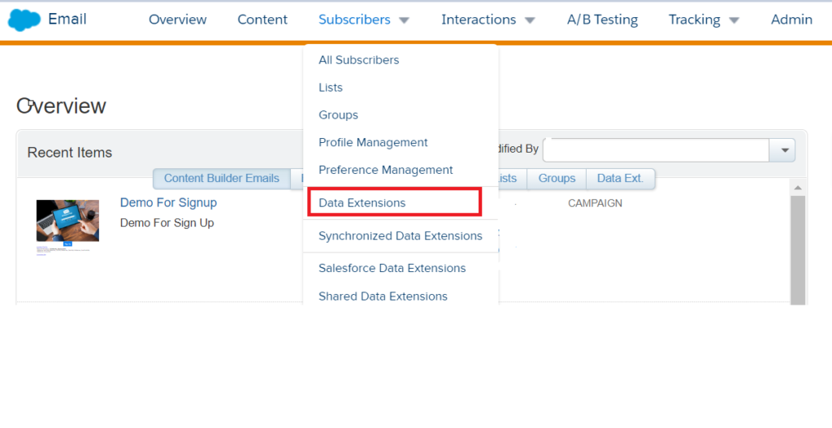
Task: Open the Modified By dropdown arrow
Action: 784,150
